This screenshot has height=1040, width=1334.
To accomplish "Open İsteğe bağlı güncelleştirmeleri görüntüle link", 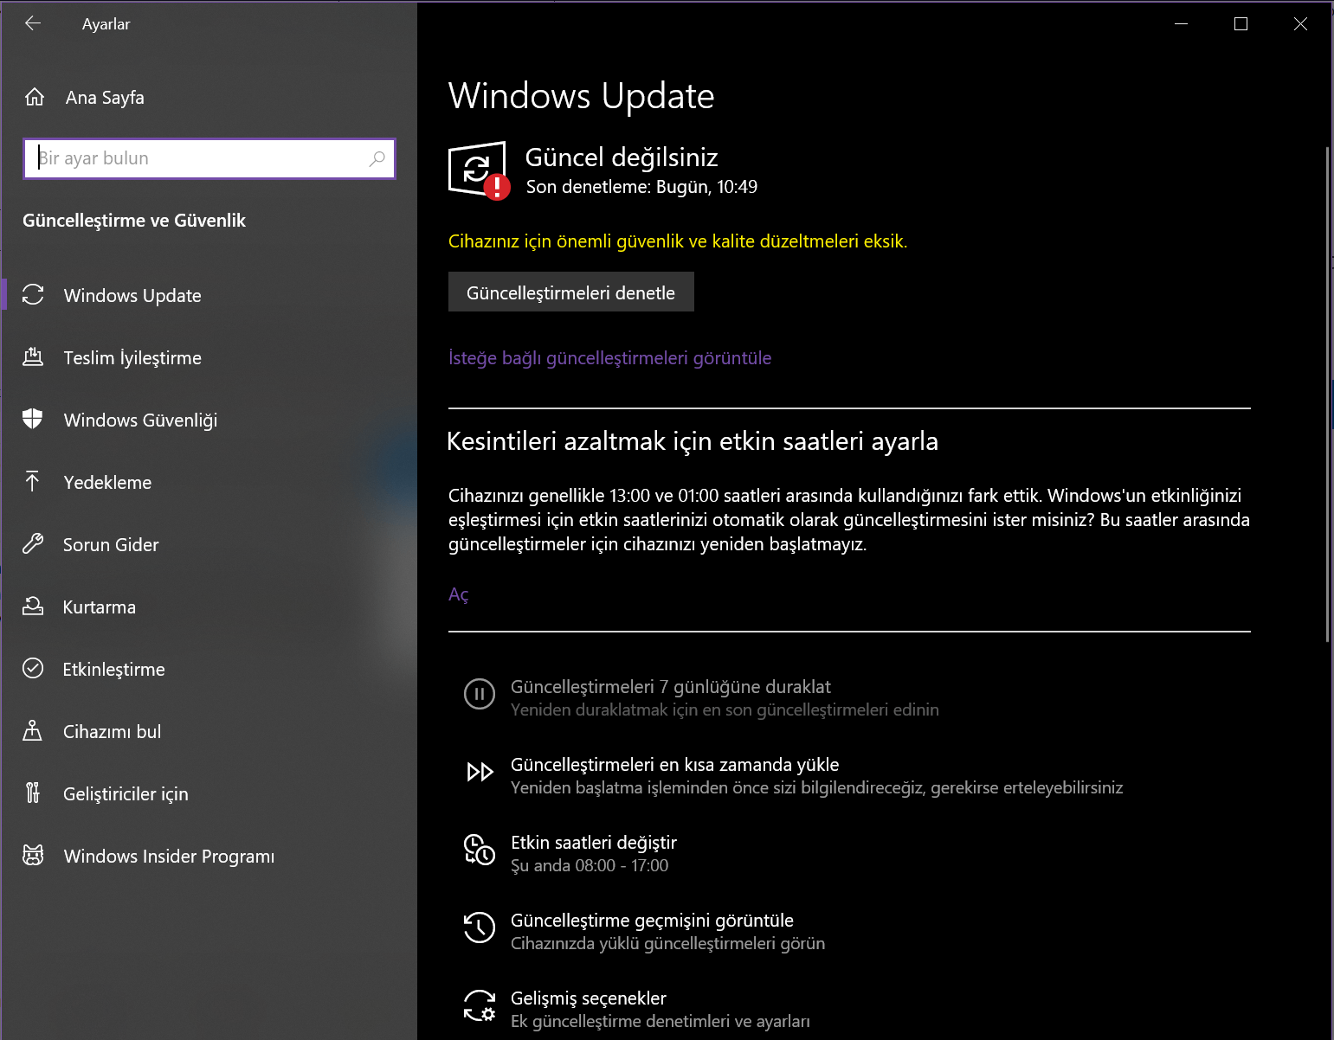I will pyautogui.click(x=609, y=358).
